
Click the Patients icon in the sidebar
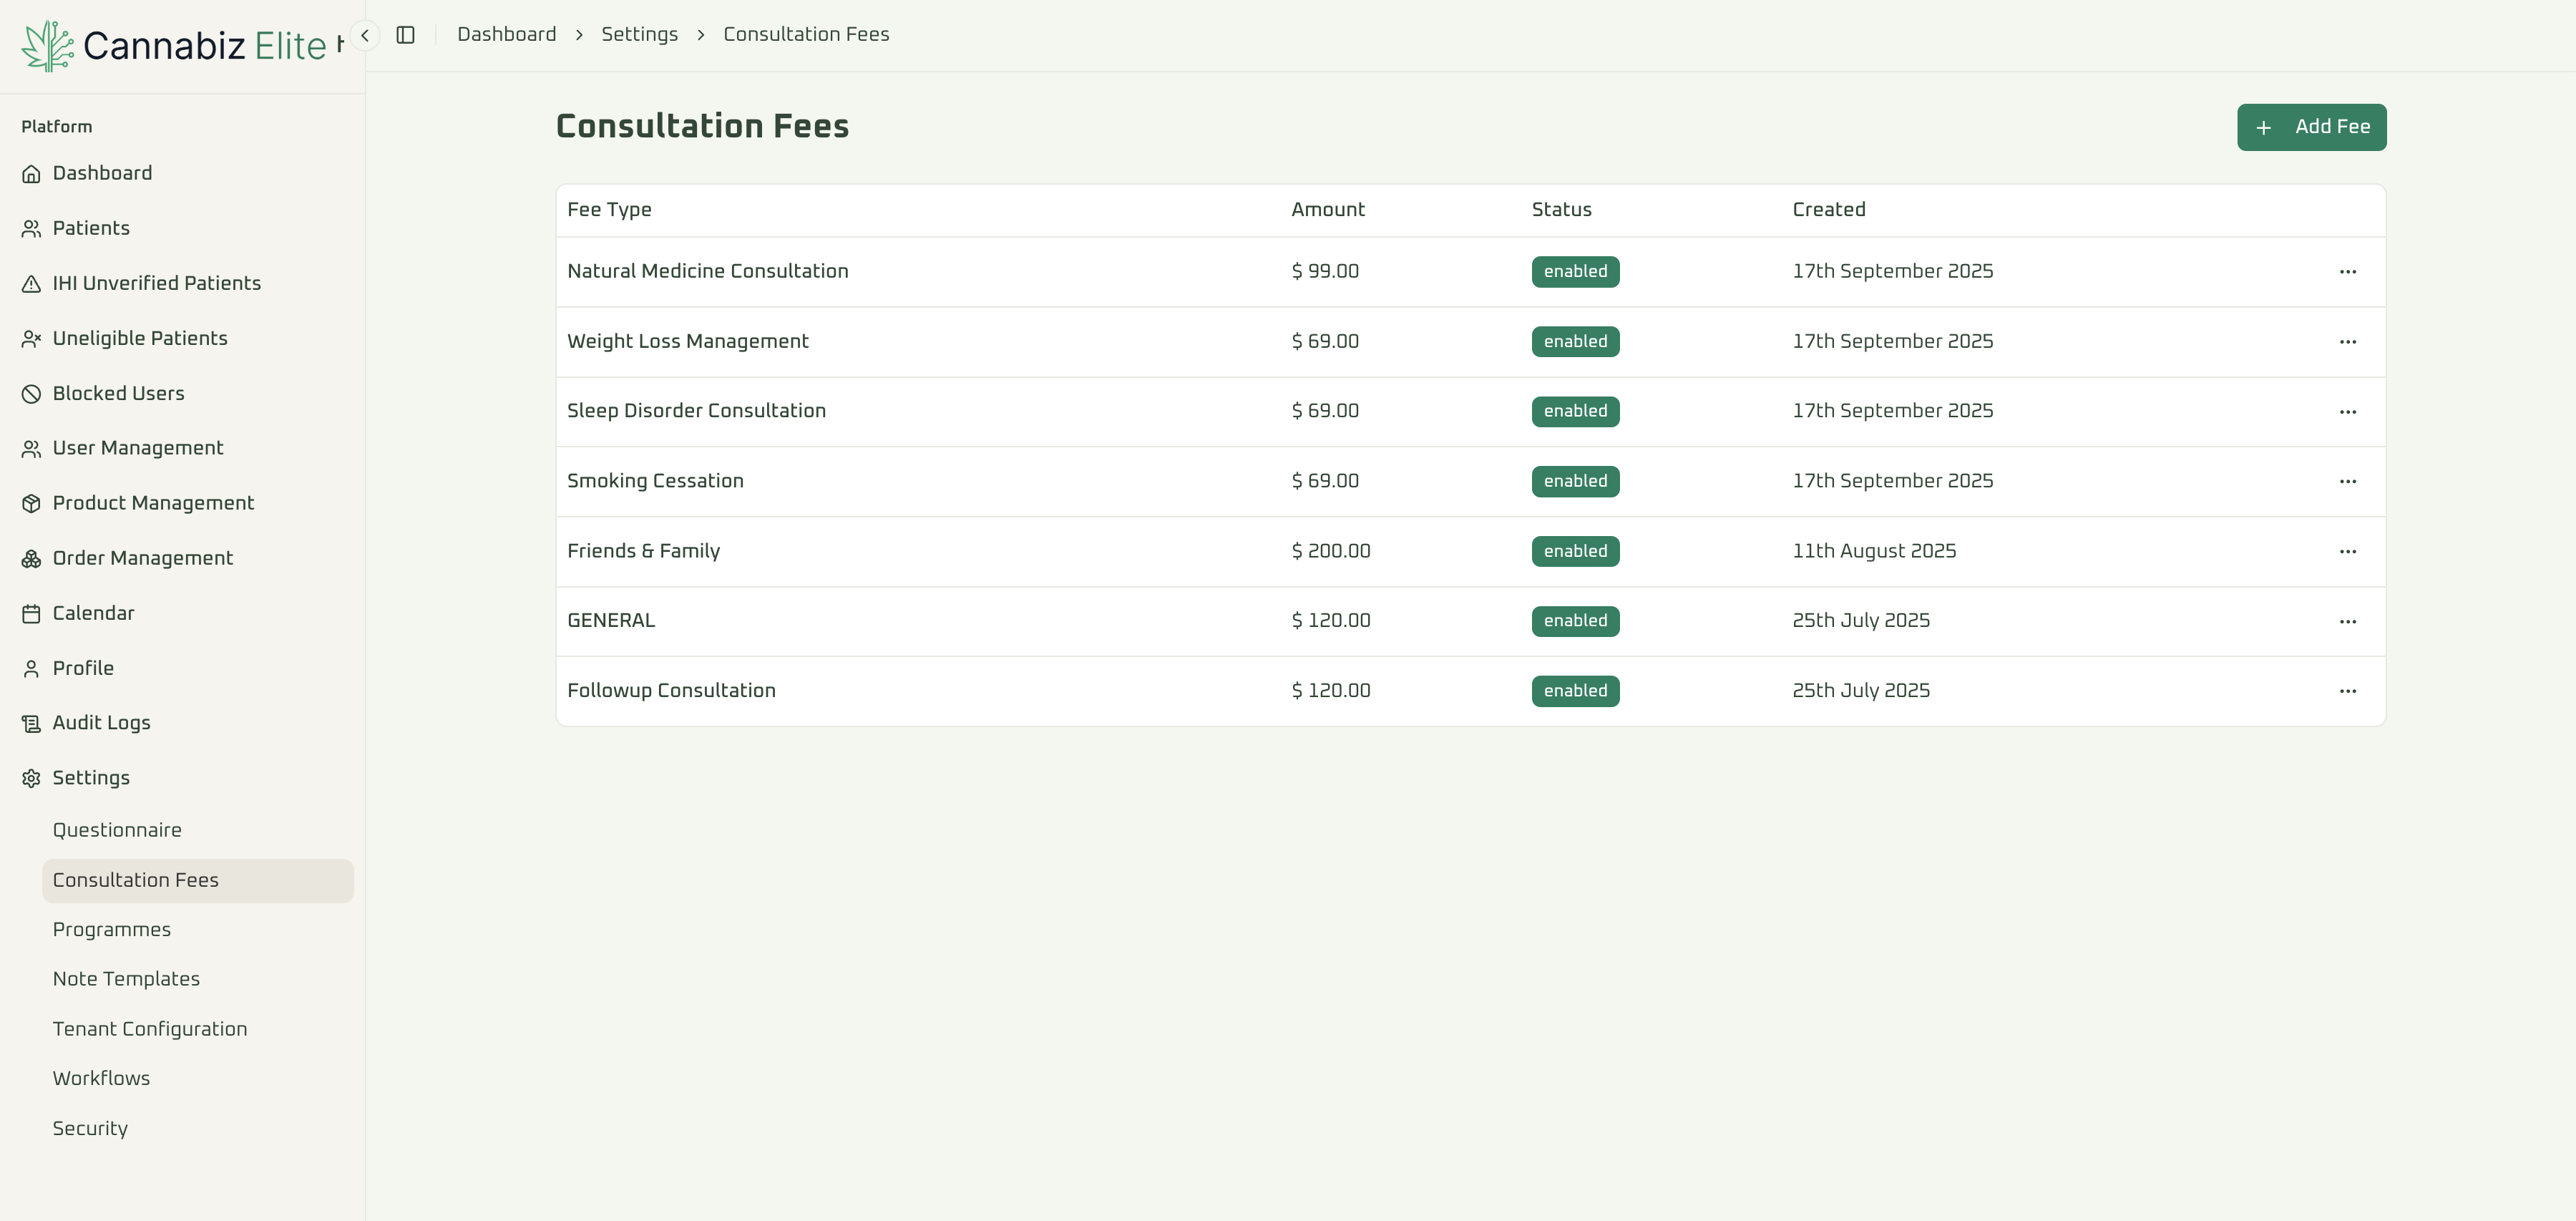31,228
